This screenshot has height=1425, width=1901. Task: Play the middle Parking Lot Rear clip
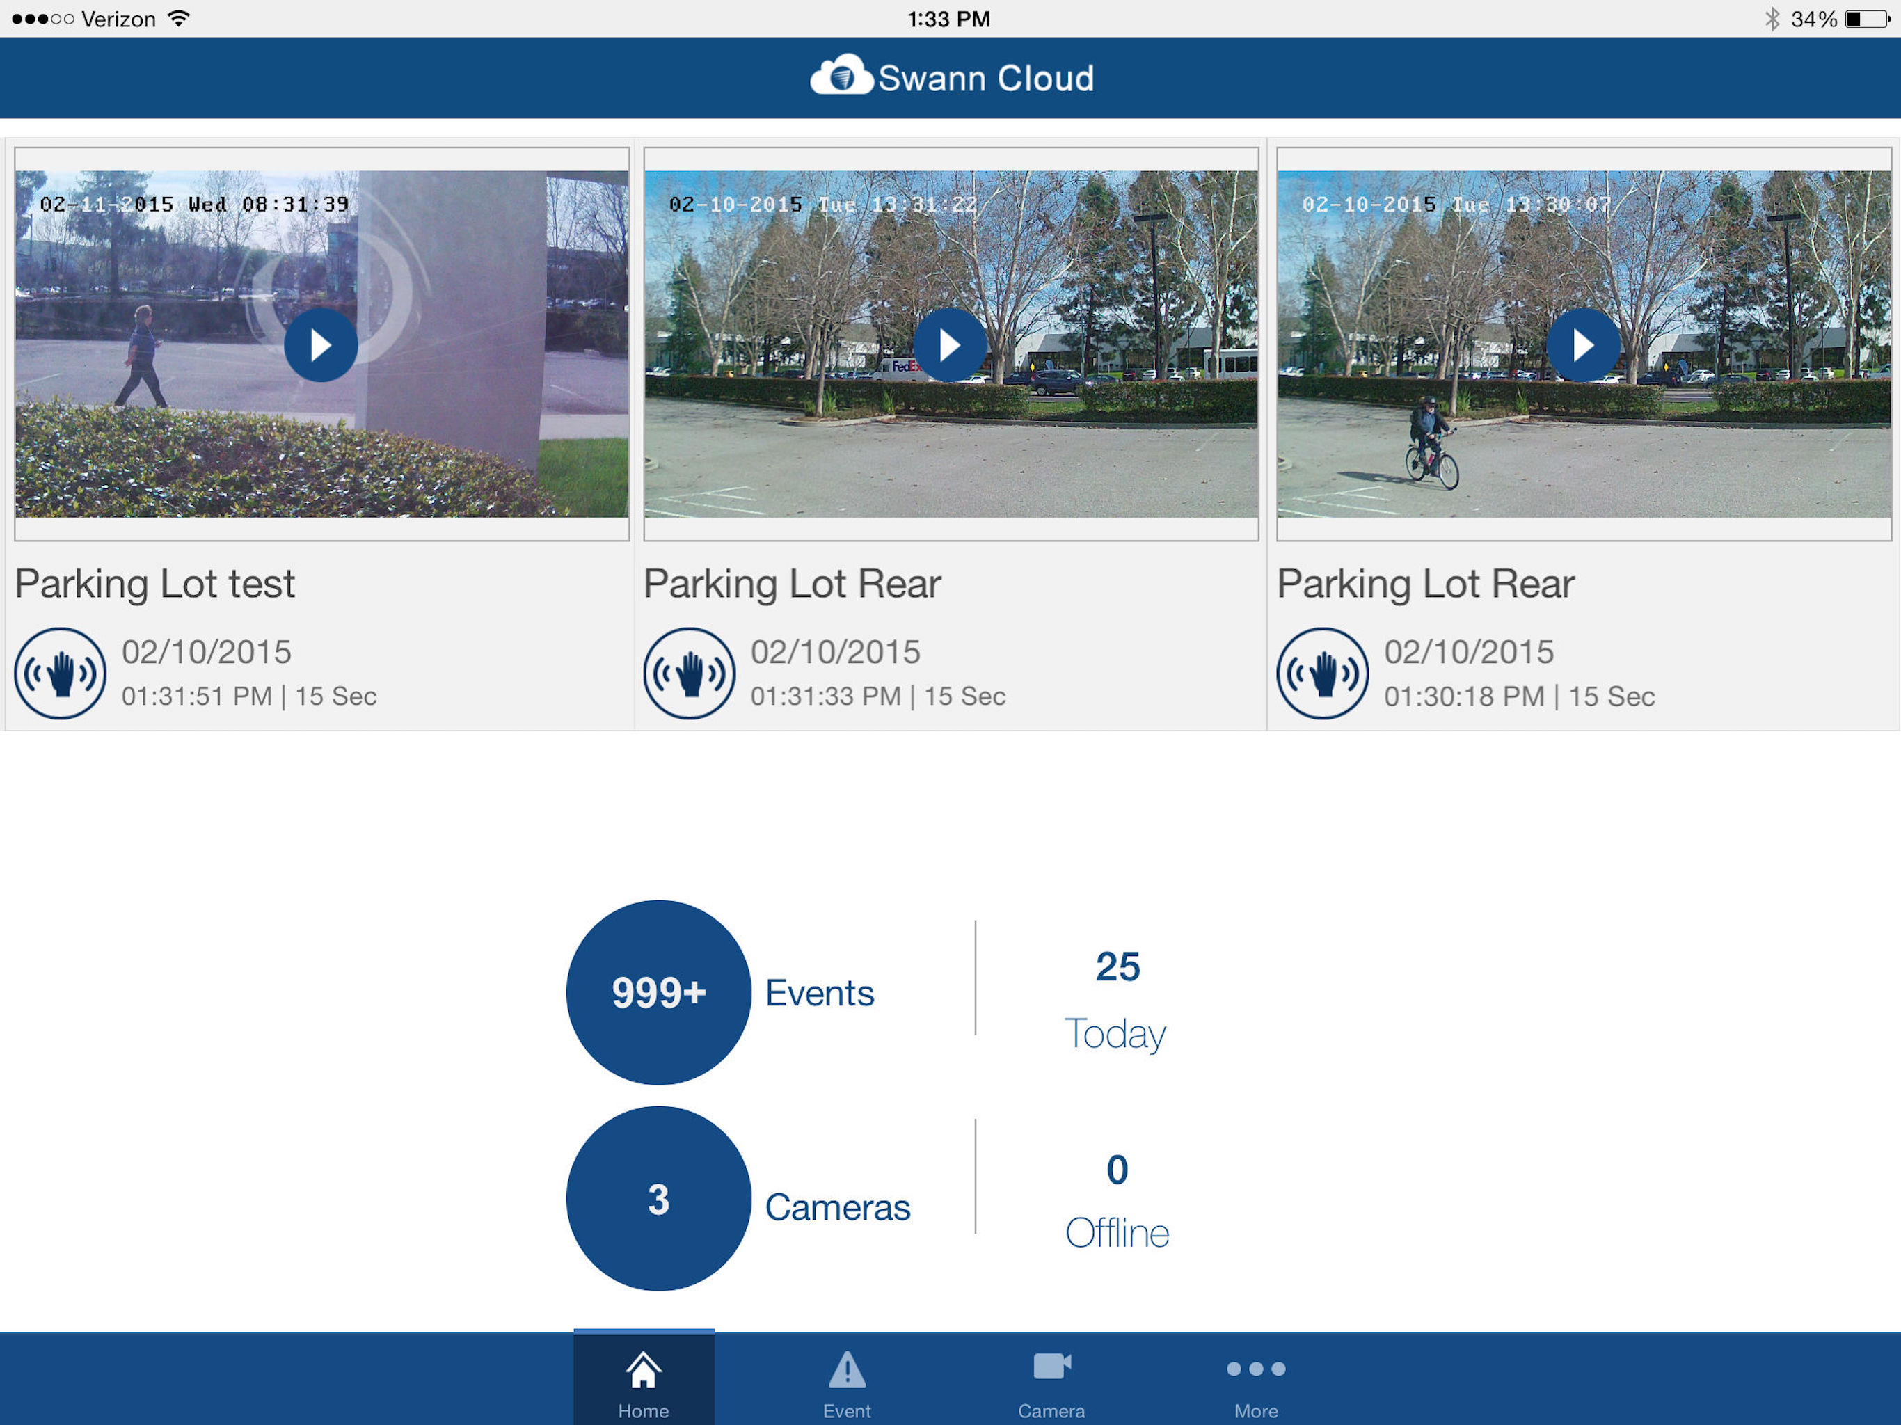(x=950, y=344)
